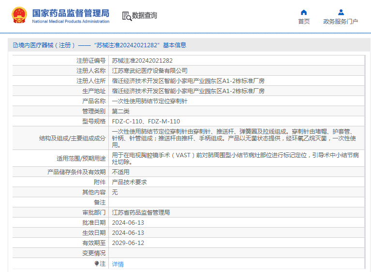Click the 其他内容 label
The width and height of the screenshot is (371, 272).
(x=94, y=192)
